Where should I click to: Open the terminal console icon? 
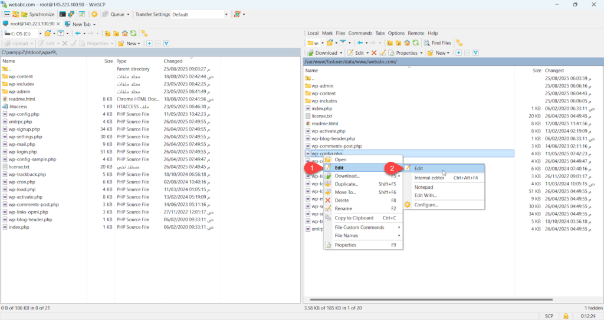pyautogui.click(x=62, y=14)
